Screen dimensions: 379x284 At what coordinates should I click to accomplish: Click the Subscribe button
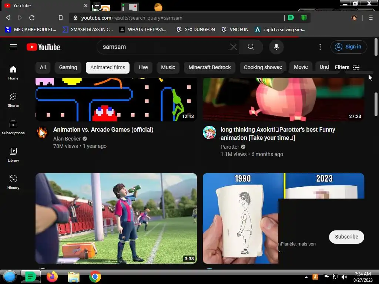tap(346, 237)
